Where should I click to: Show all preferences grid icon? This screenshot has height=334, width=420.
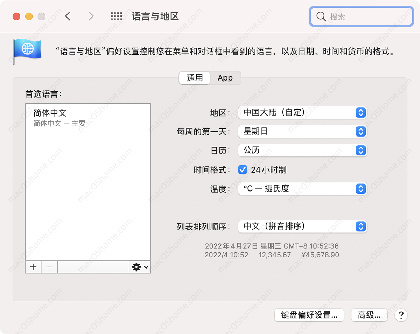116,16
